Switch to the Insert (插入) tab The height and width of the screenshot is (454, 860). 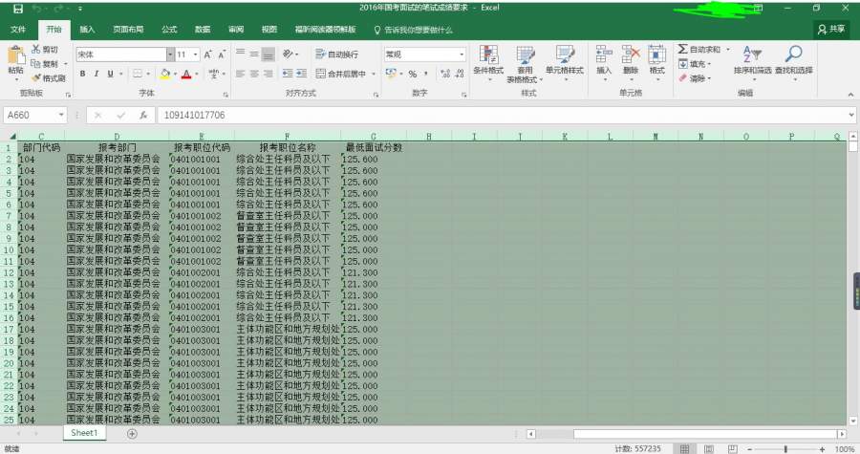(87, 29)
